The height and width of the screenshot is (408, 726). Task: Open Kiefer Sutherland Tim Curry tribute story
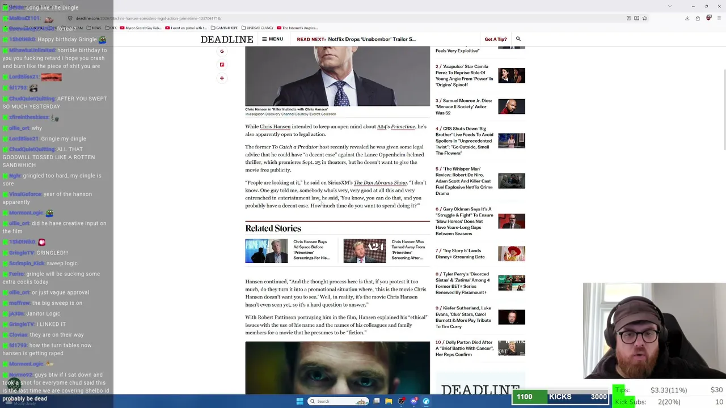pyautogui.click(x=464, y=317)
